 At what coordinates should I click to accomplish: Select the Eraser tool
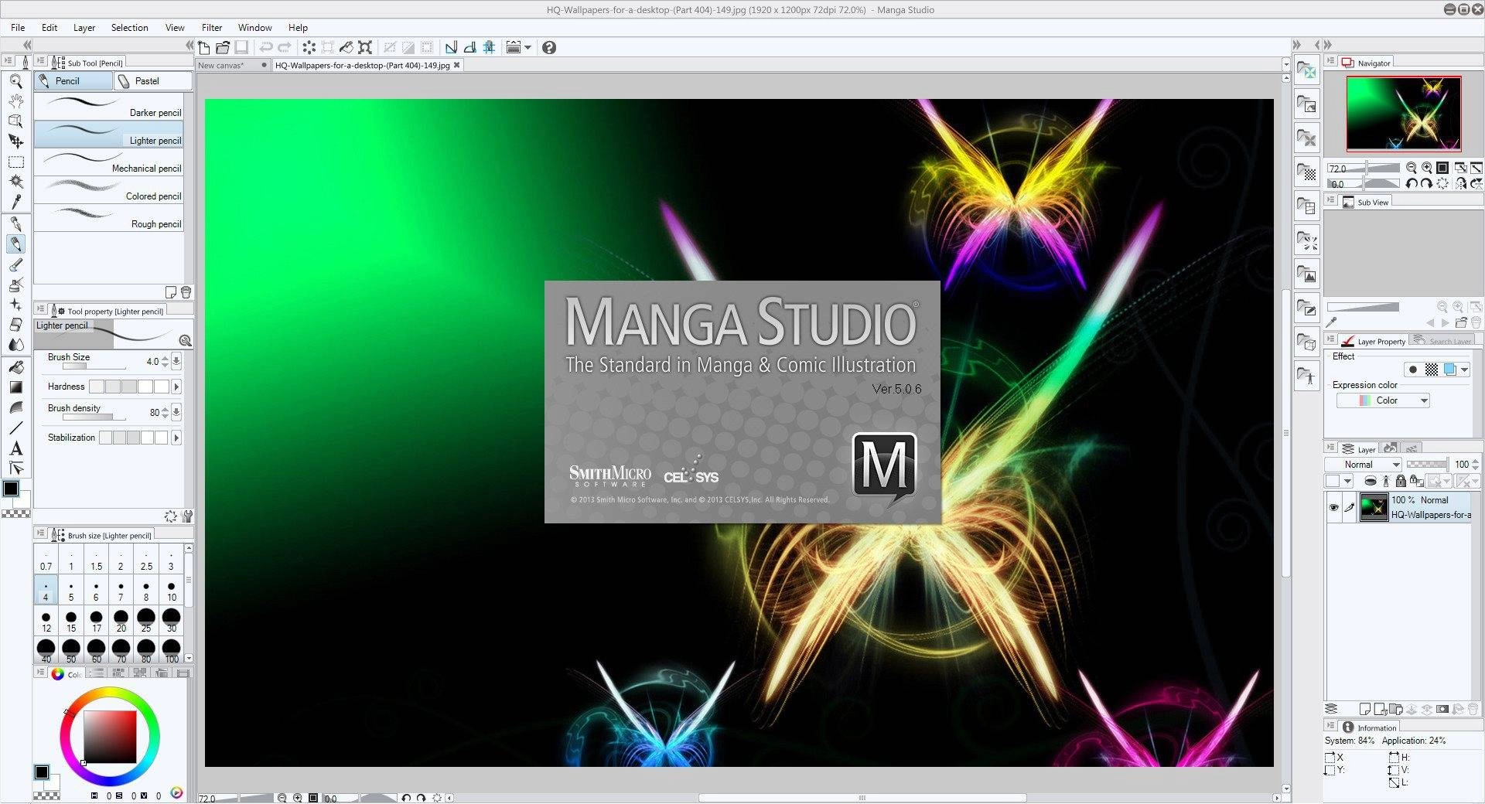click(15, 324)
